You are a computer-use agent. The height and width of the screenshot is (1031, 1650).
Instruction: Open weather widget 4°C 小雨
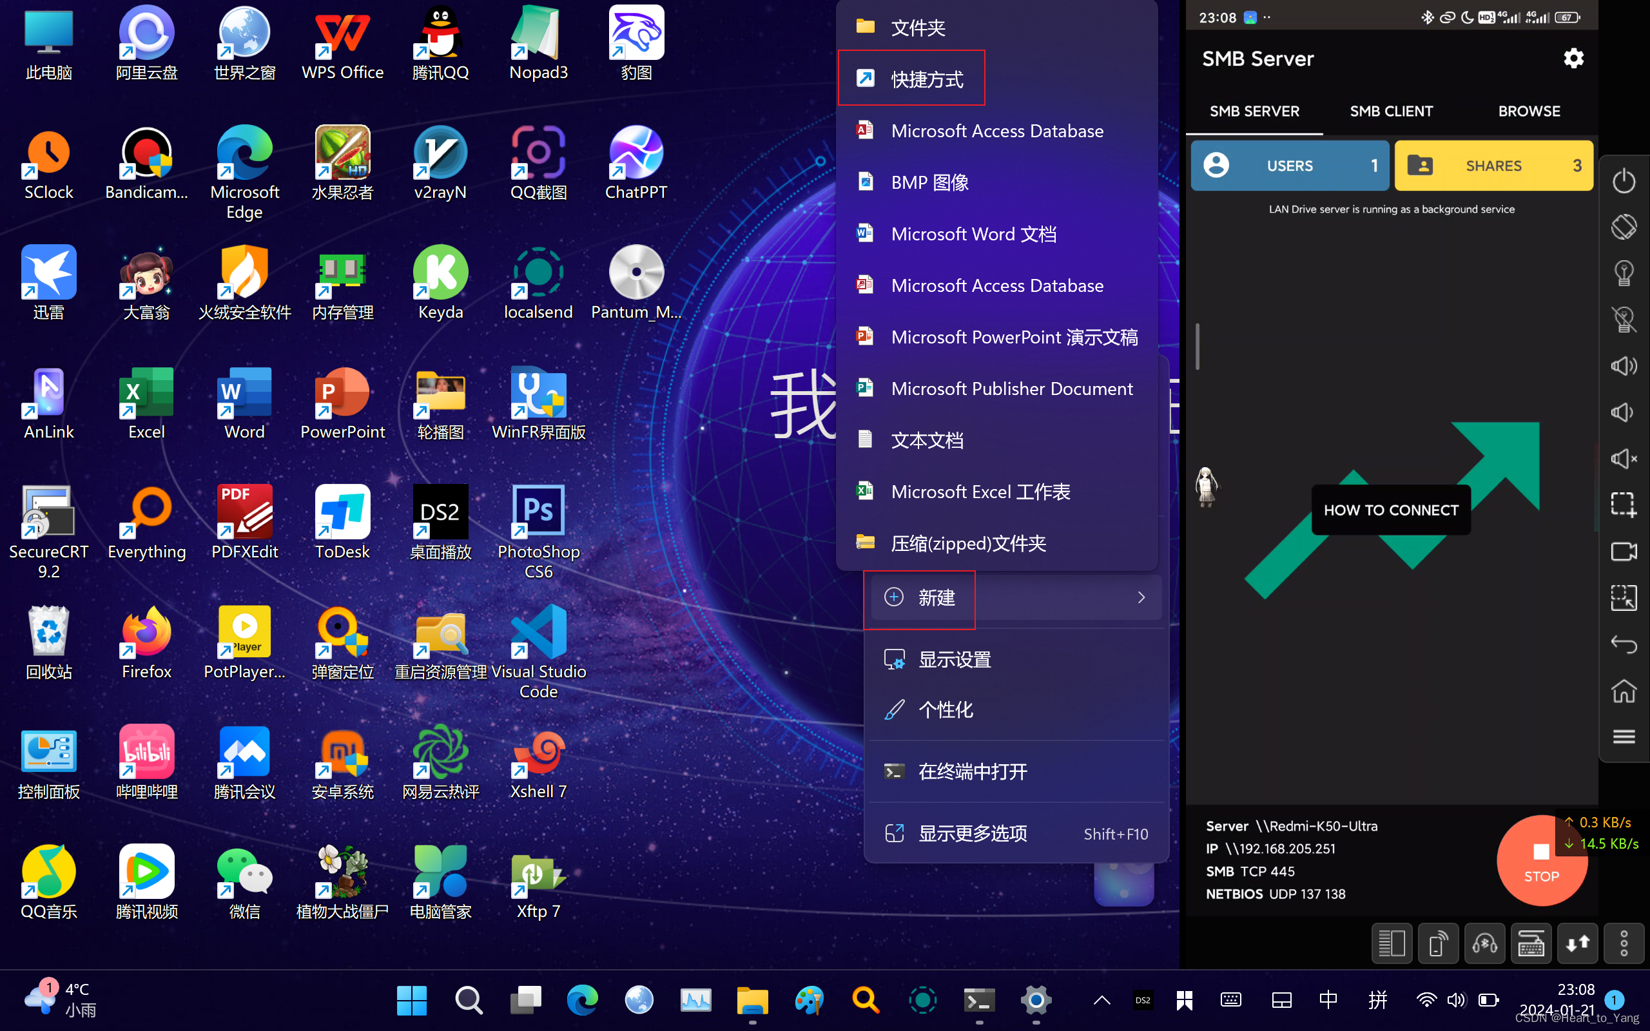coord(60,1000)
